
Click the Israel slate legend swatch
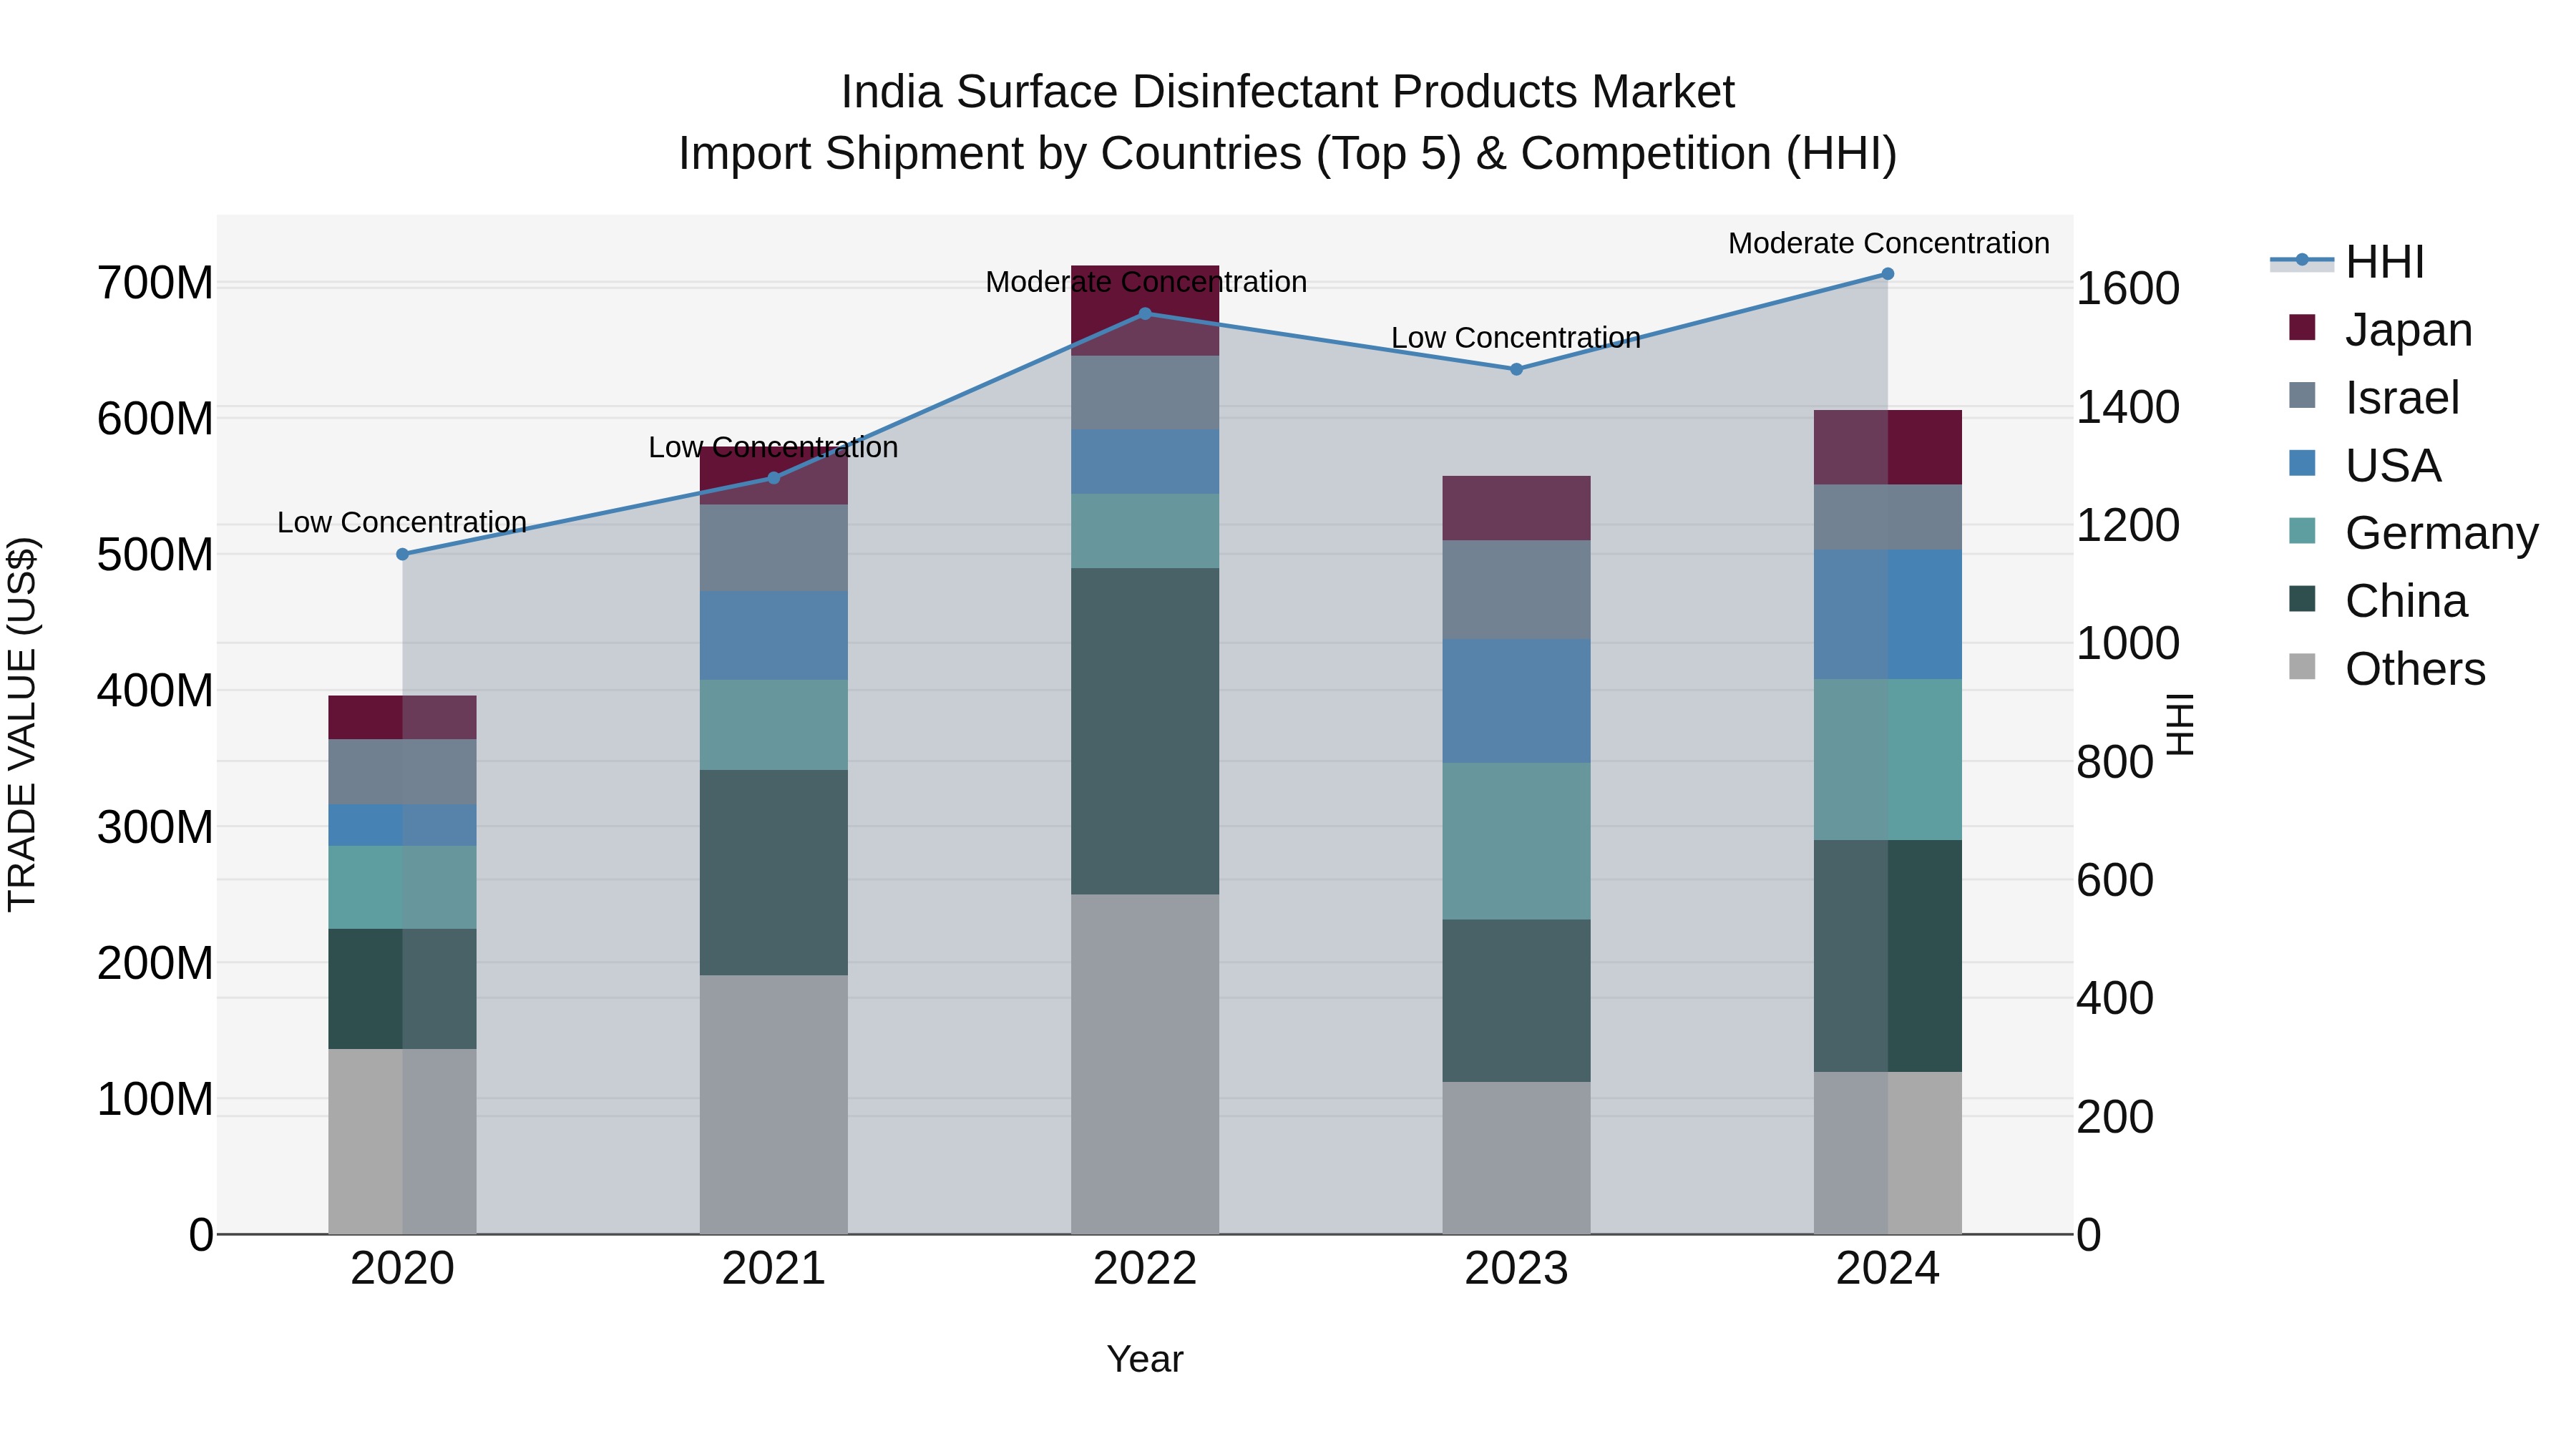click(x=2302, y=395)
